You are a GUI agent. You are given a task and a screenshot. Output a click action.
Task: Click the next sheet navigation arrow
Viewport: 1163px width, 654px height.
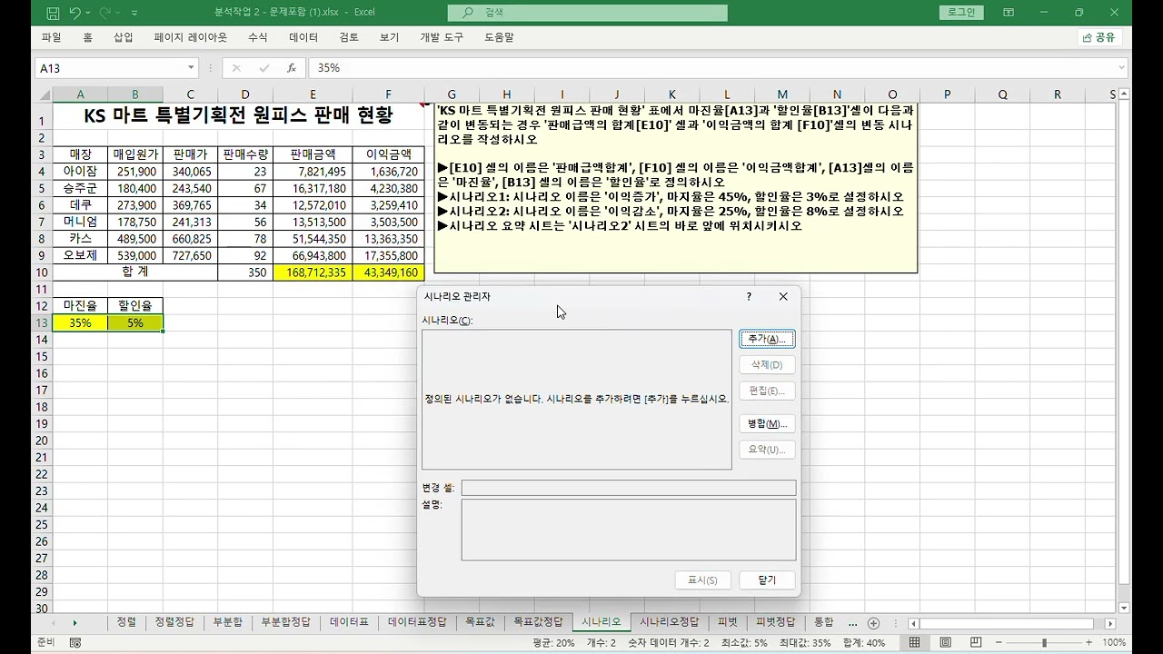pyautogui.click(x=75, y=623)
